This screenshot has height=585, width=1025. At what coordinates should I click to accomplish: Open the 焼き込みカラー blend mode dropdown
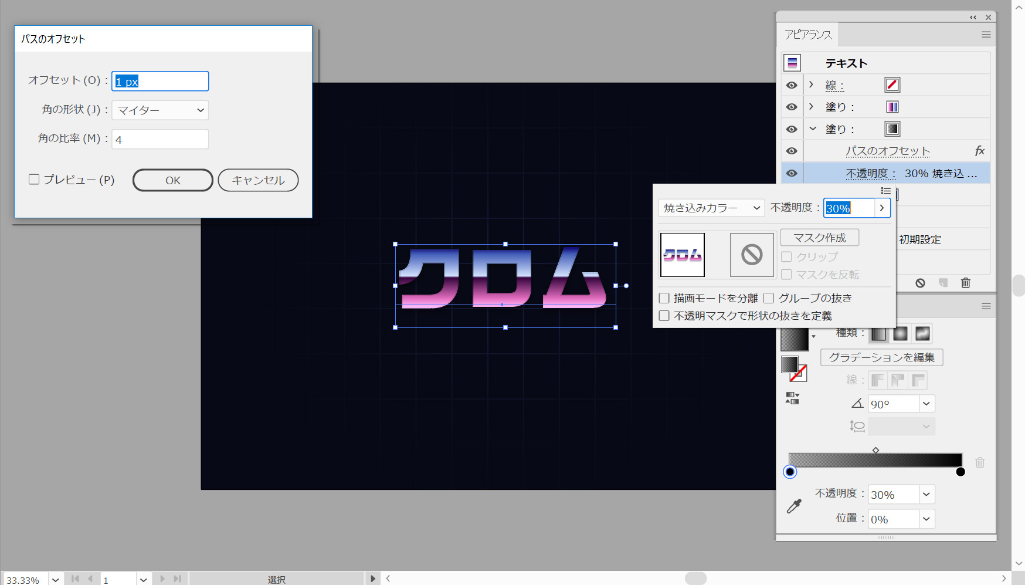coord(711,208)
